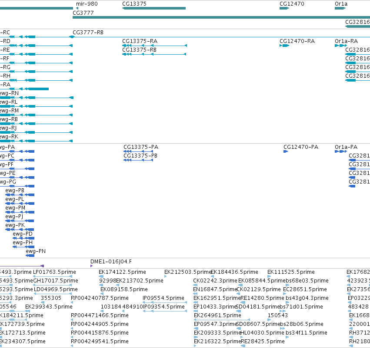Click the HL04030.5prime EST label
The height and width of the screenshot is (348, 370).
click(262, 333)
